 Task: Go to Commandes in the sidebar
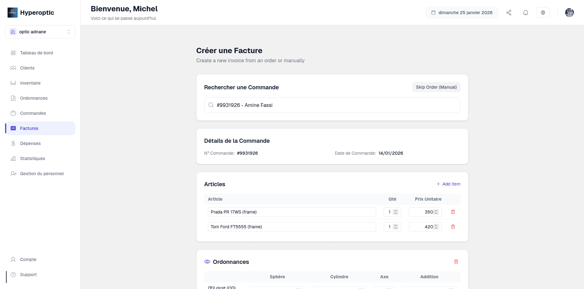33,113
